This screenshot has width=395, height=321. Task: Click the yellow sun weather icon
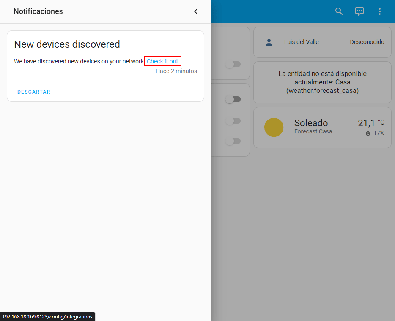point(274,127)
